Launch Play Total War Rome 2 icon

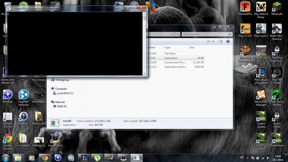(245, 54)
